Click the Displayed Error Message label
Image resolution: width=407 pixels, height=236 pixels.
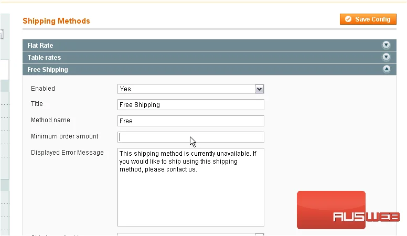[x=67, y=153]
